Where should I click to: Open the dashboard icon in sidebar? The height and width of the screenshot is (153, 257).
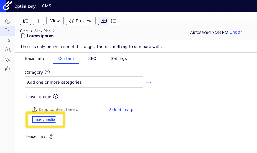pyautogui.click(x=7, y=21)
